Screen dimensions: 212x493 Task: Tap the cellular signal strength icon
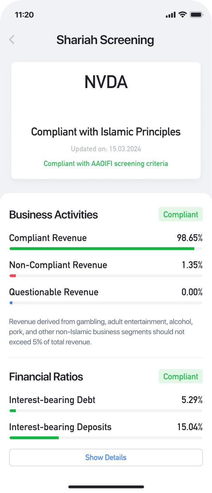pos(171,15)
